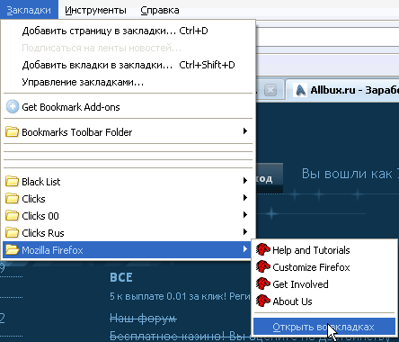Open the Get Involved bookmark
This screenshot has height=342, width=399.
click(x=300, y=284)
